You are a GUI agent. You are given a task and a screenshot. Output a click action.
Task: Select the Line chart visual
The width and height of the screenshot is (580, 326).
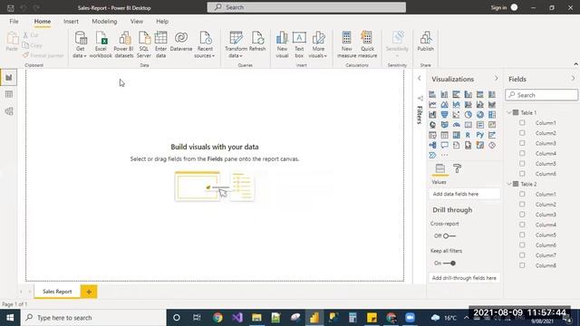[432, 105]
